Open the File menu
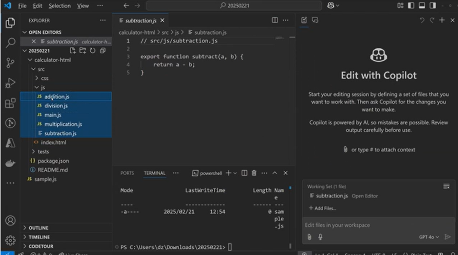Viewport: 458px width, 255px height. point(22,6)
